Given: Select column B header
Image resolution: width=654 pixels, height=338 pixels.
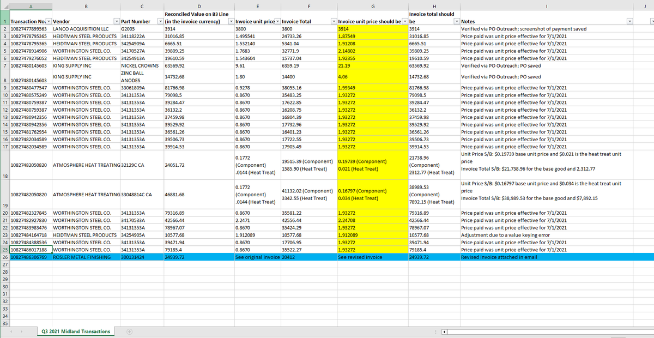Looking at the screenshot, I should pyautogui.click(x=86, y=7).
